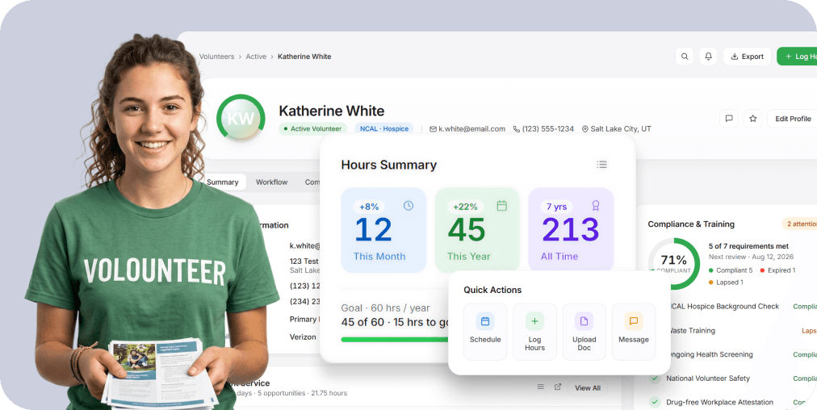817x410 pixels.
Task: Click the clock icon on This Month card
Action: pos(408,206)
